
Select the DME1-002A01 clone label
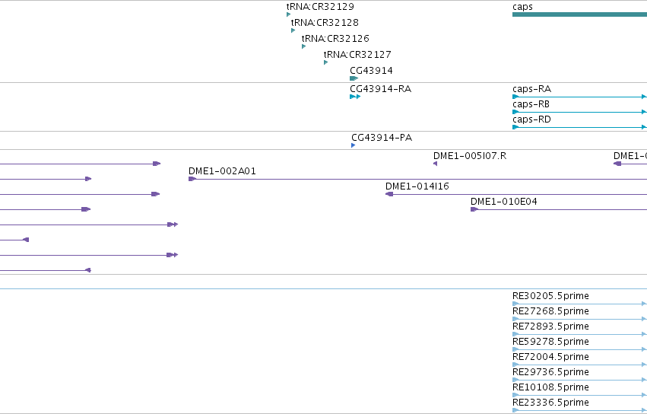click(222, 171)
